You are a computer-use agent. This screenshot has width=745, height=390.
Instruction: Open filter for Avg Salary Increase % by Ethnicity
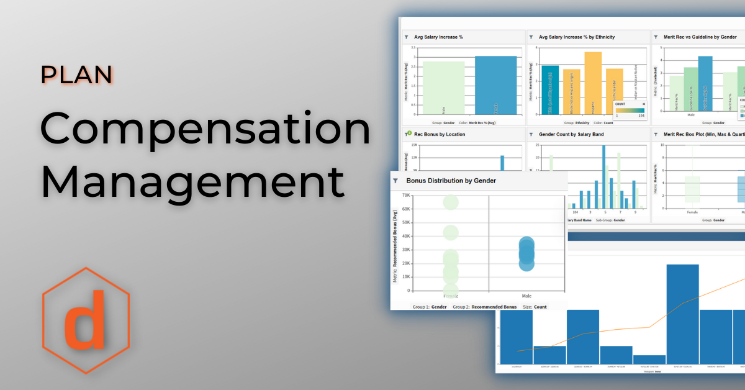(531, 37)
